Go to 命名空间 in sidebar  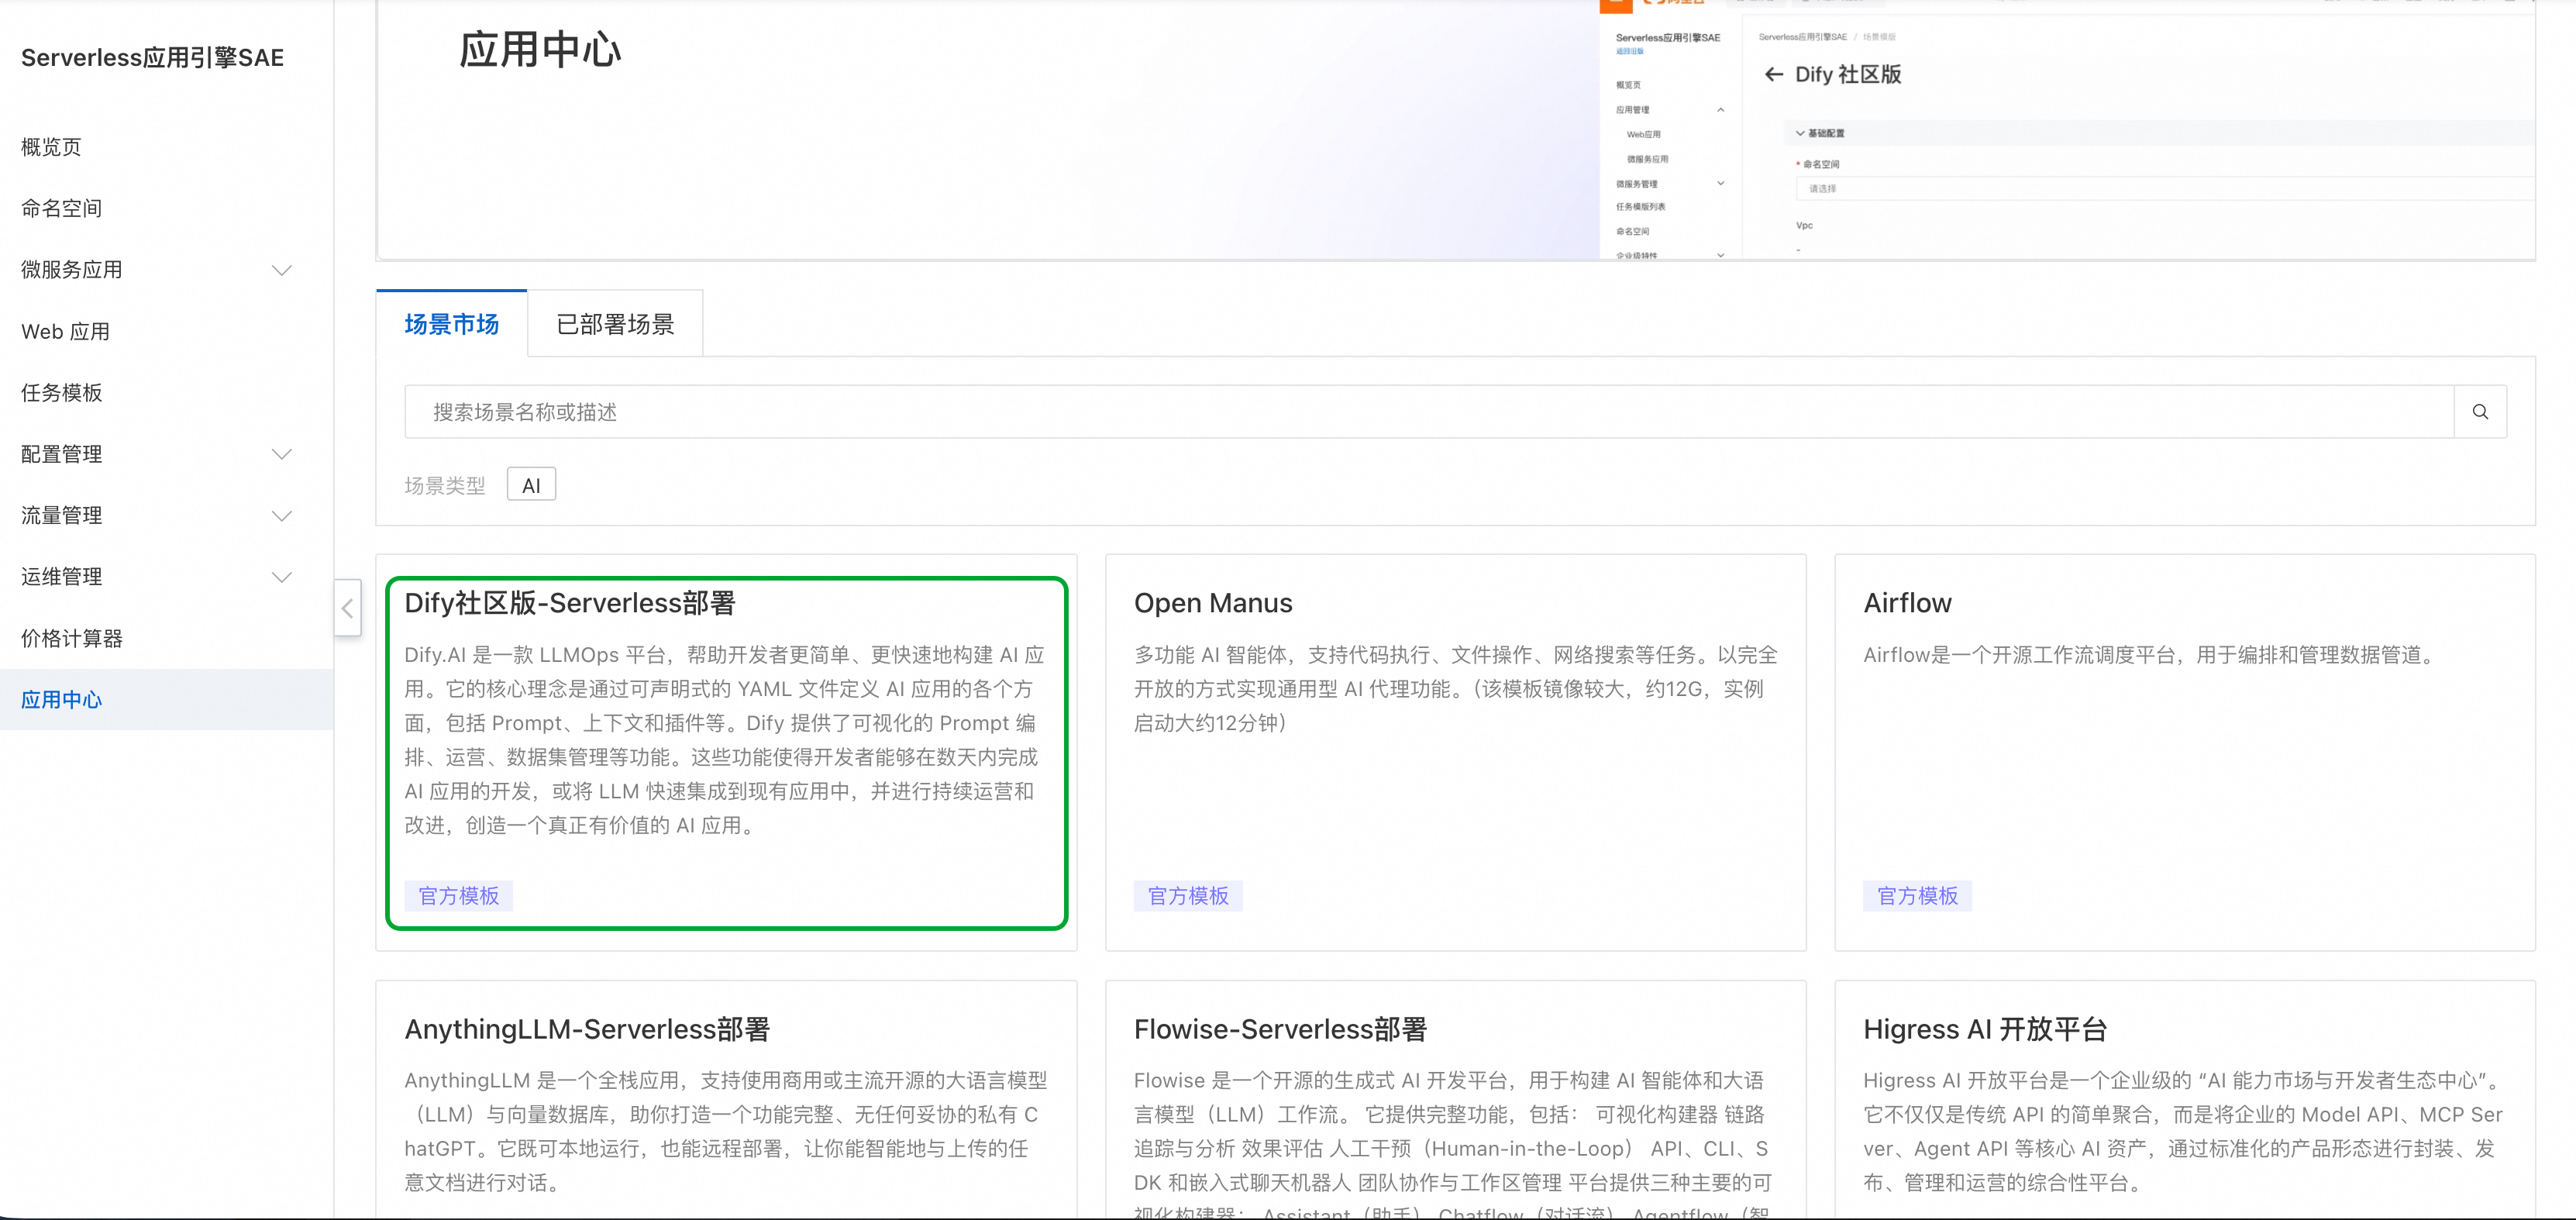[62, 208]
